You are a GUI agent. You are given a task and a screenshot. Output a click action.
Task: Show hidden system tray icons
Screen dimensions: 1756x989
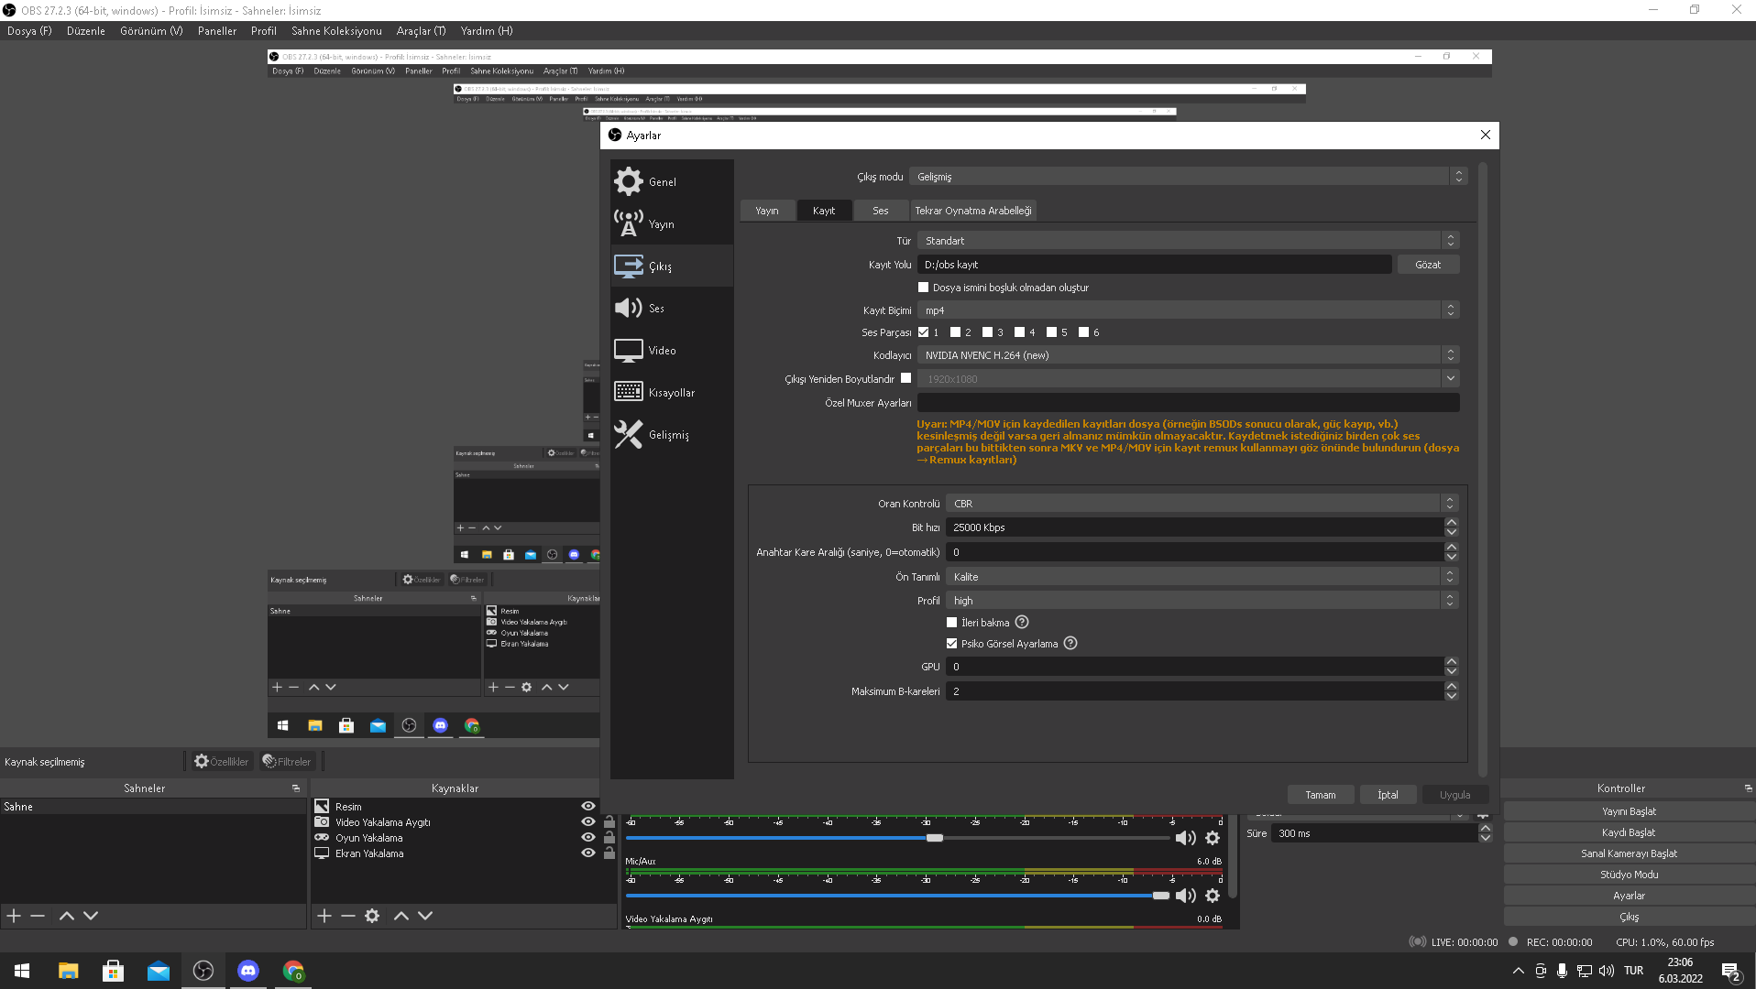1519,970
